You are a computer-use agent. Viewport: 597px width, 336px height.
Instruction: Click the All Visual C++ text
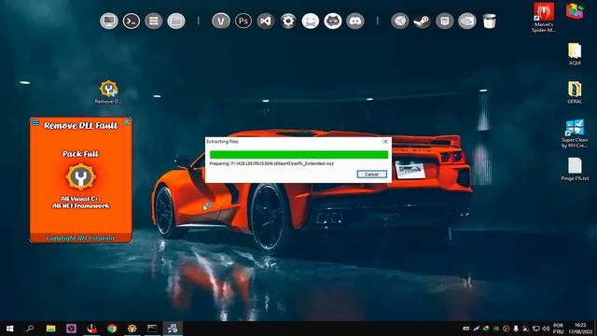tap(80, 199)
